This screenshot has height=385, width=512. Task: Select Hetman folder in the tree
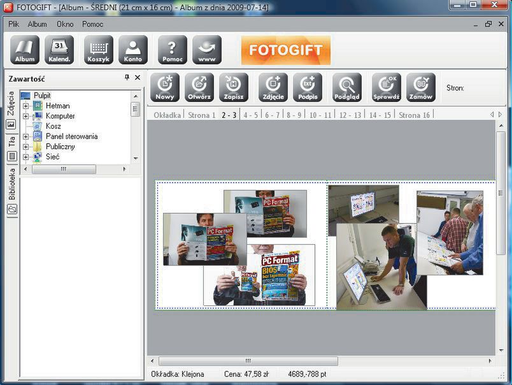coord(58,106)
